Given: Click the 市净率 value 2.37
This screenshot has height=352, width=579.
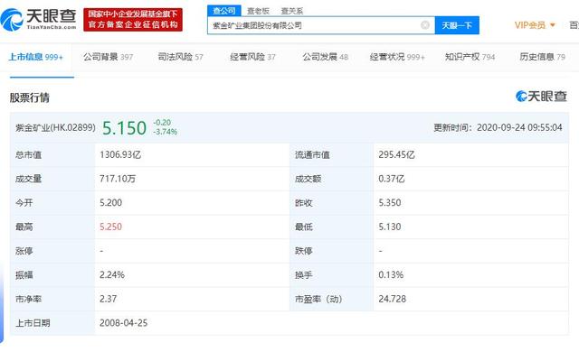Looking at the screenshot, I should click(x=109, y=299).
